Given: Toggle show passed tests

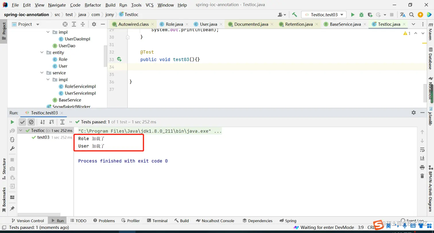Looking at the screenshot, I should tap(23, 122).
